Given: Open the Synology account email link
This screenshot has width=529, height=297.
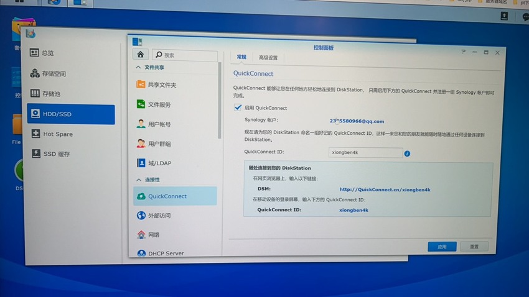Looking at the screenshot, I should [357, 121].
